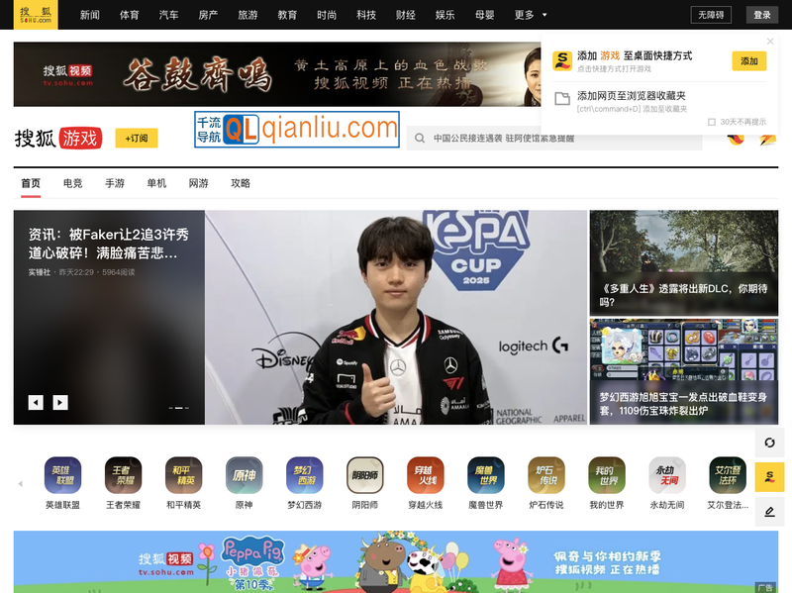Open the 原神 game icon
Image resolution: width=792 pixels, height=593 pixels.
pyautogui.click(x=244, y=475)
